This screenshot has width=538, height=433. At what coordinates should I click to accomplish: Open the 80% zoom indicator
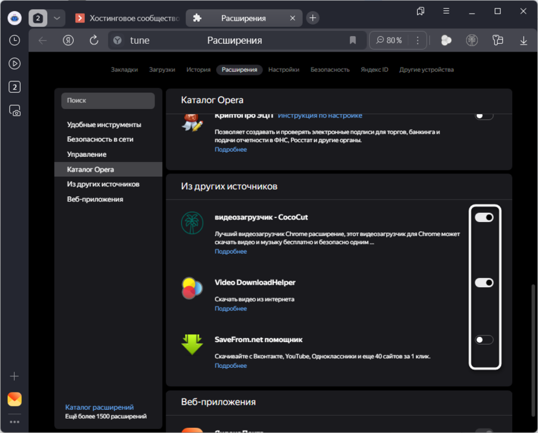click(389, 41)
